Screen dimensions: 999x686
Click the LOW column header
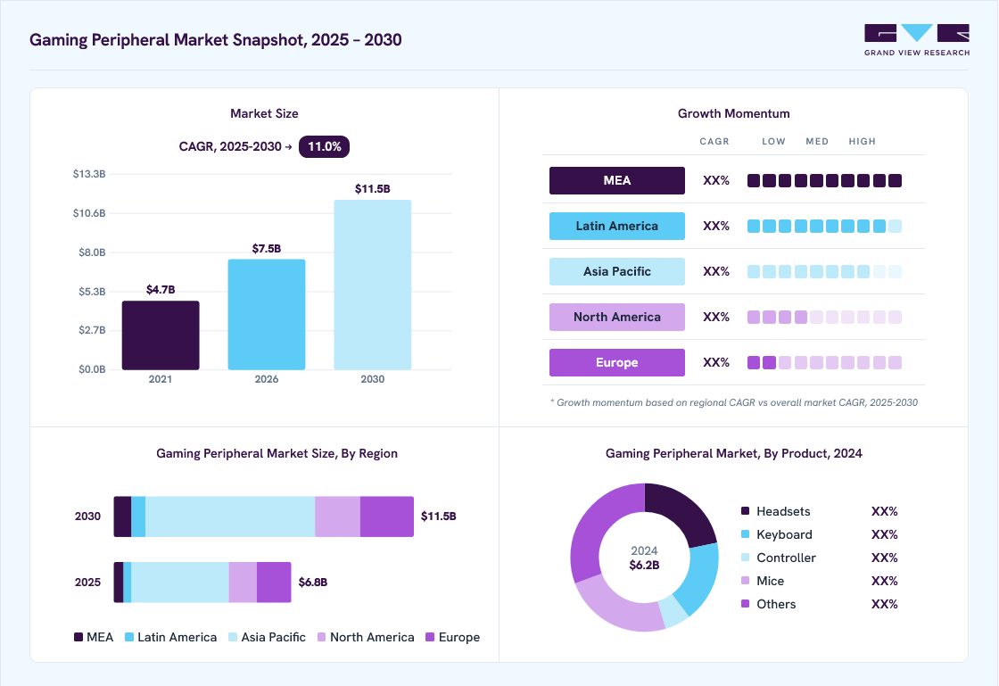pos(774,142)
